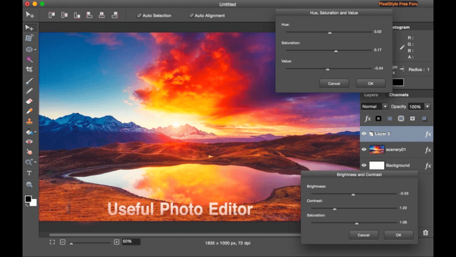The width and height of the screenshot is (456, 257).
Task: Select the Red Eye removal tool
Action: 29,142
